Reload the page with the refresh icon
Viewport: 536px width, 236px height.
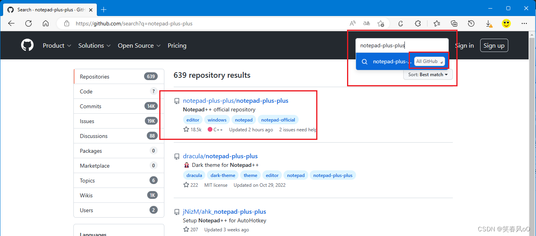point(28,23)
